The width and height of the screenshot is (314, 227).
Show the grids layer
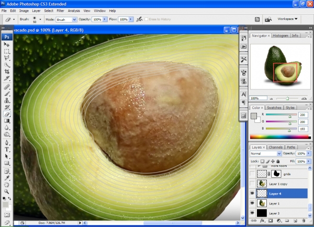click(252, 174)
